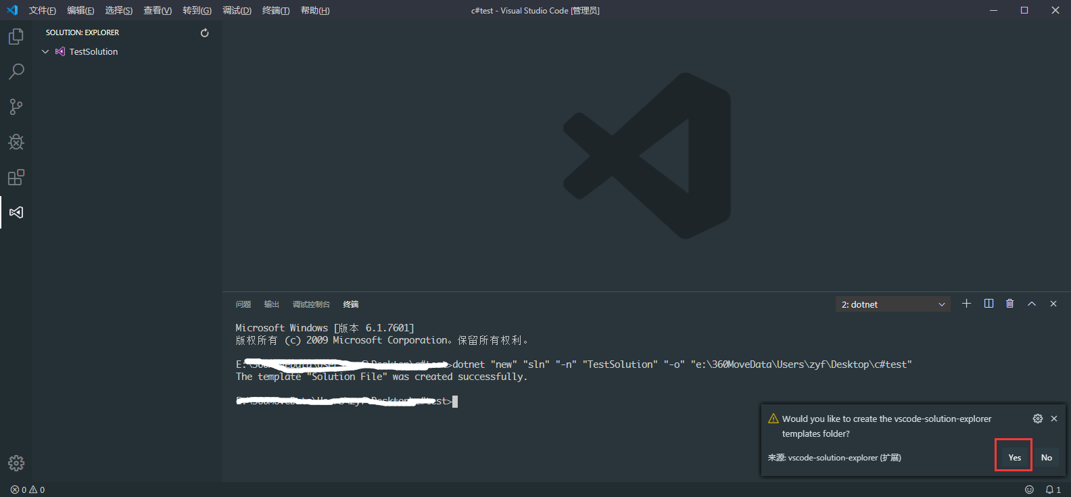Image resolution: width=1071 pixels, height=497 pixels.
Task: Open the notifications bell in the status bar
Action: 1053,490
